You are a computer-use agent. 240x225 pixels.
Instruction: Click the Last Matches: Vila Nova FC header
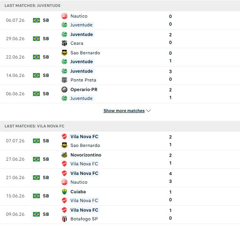pos(120,126)
